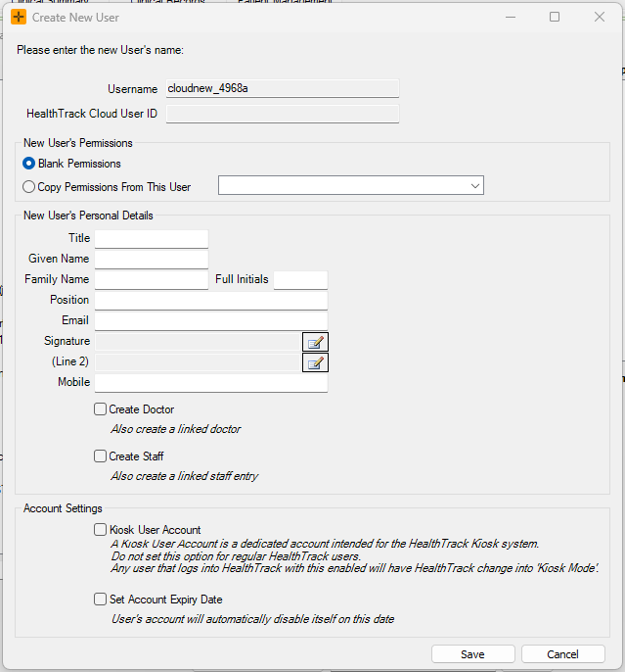The width and height of the screenshot is (625, 672).
Task: Click the Signature text box
Action: pyautogui.click(x=199, y=342)
